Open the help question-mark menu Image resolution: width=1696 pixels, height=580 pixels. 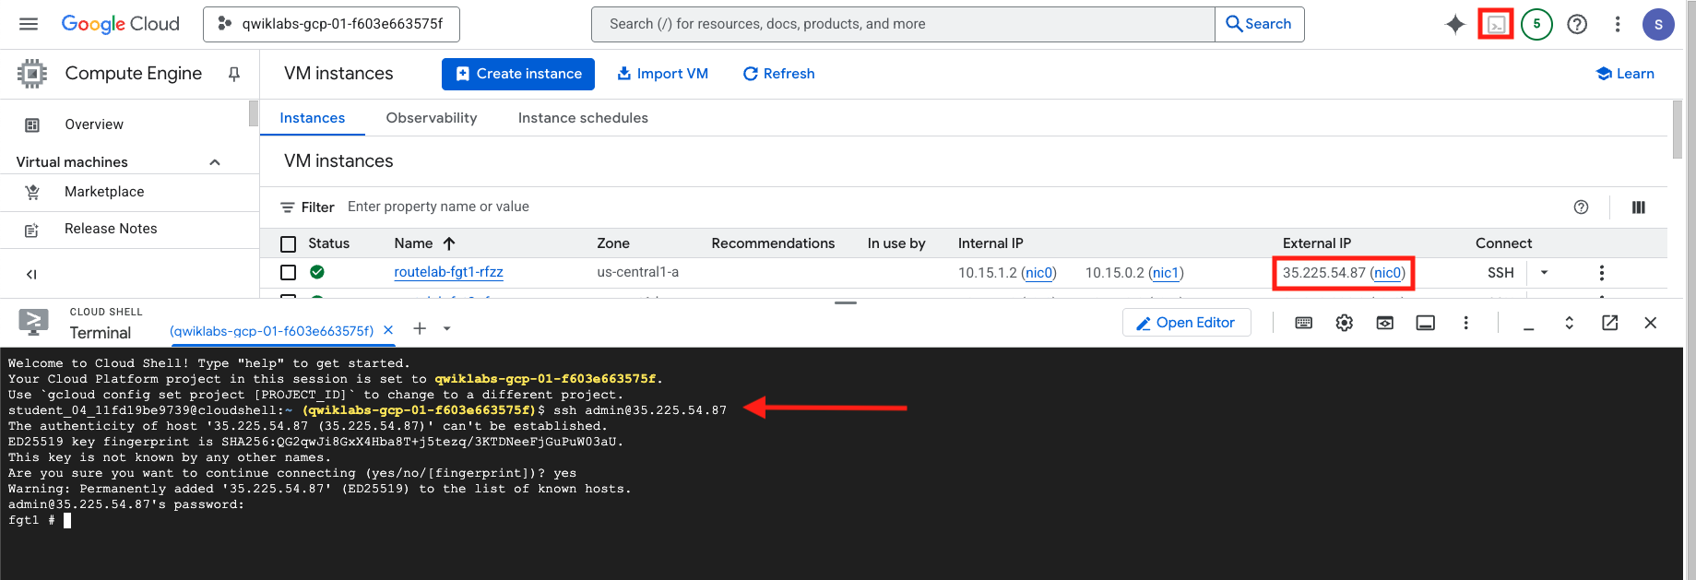click(1577, 24)
